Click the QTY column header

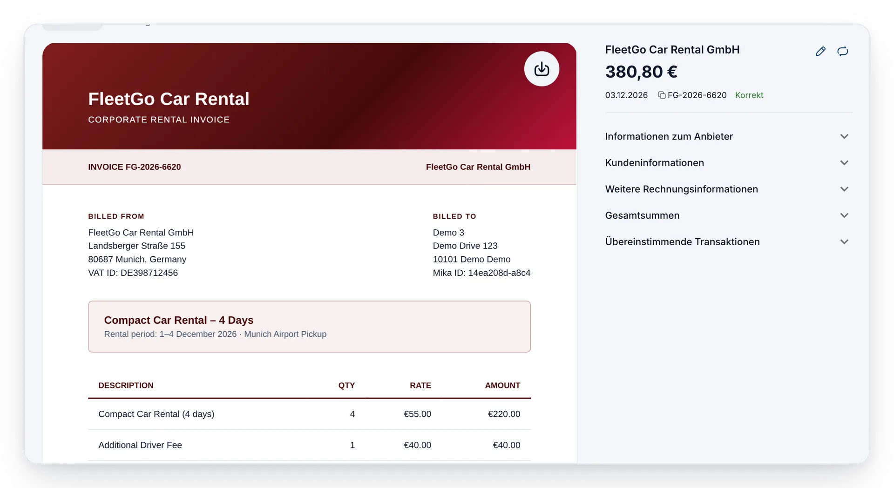tap(346, 386)
